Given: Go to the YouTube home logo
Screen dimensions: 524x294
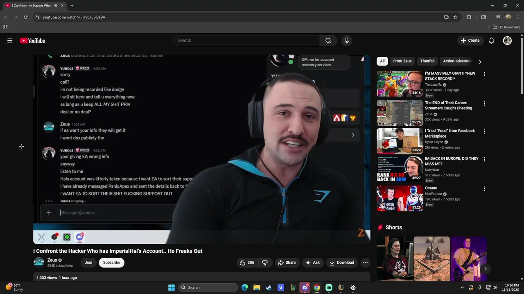Looking at the screenshot, I should point(32,40).
